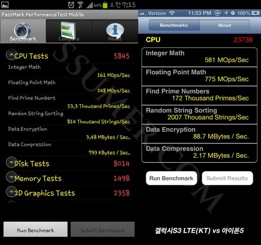Tap the Find Prime Numbers row showing 172 Thousand

pos(199,96)
